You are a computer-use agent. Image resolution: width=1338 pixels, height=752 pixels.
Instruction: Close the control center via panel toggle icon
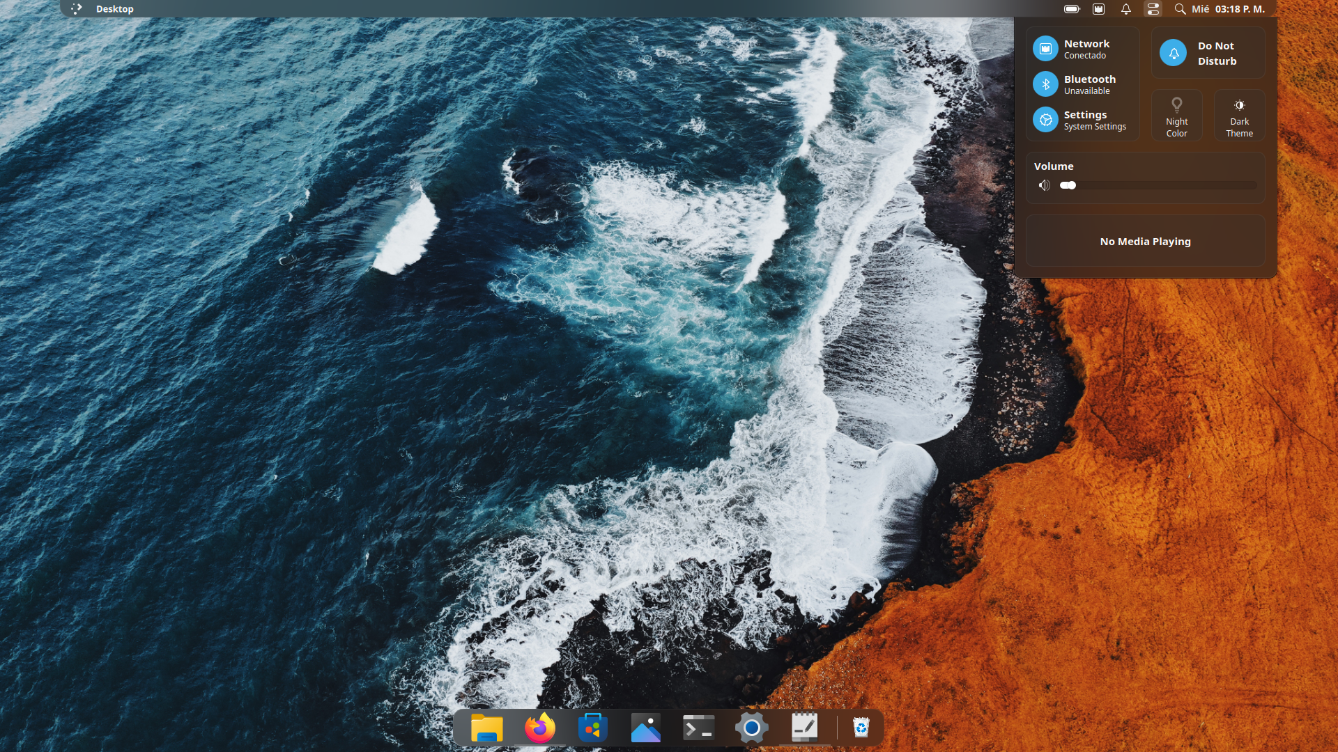click(x=1153, y=9)
